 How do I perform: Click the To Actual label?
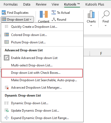click(63, 13)
